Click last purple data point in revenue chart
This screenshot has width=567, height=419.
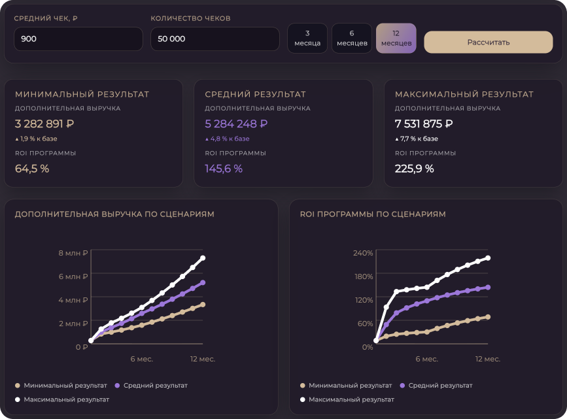click(x=203, y=282)
